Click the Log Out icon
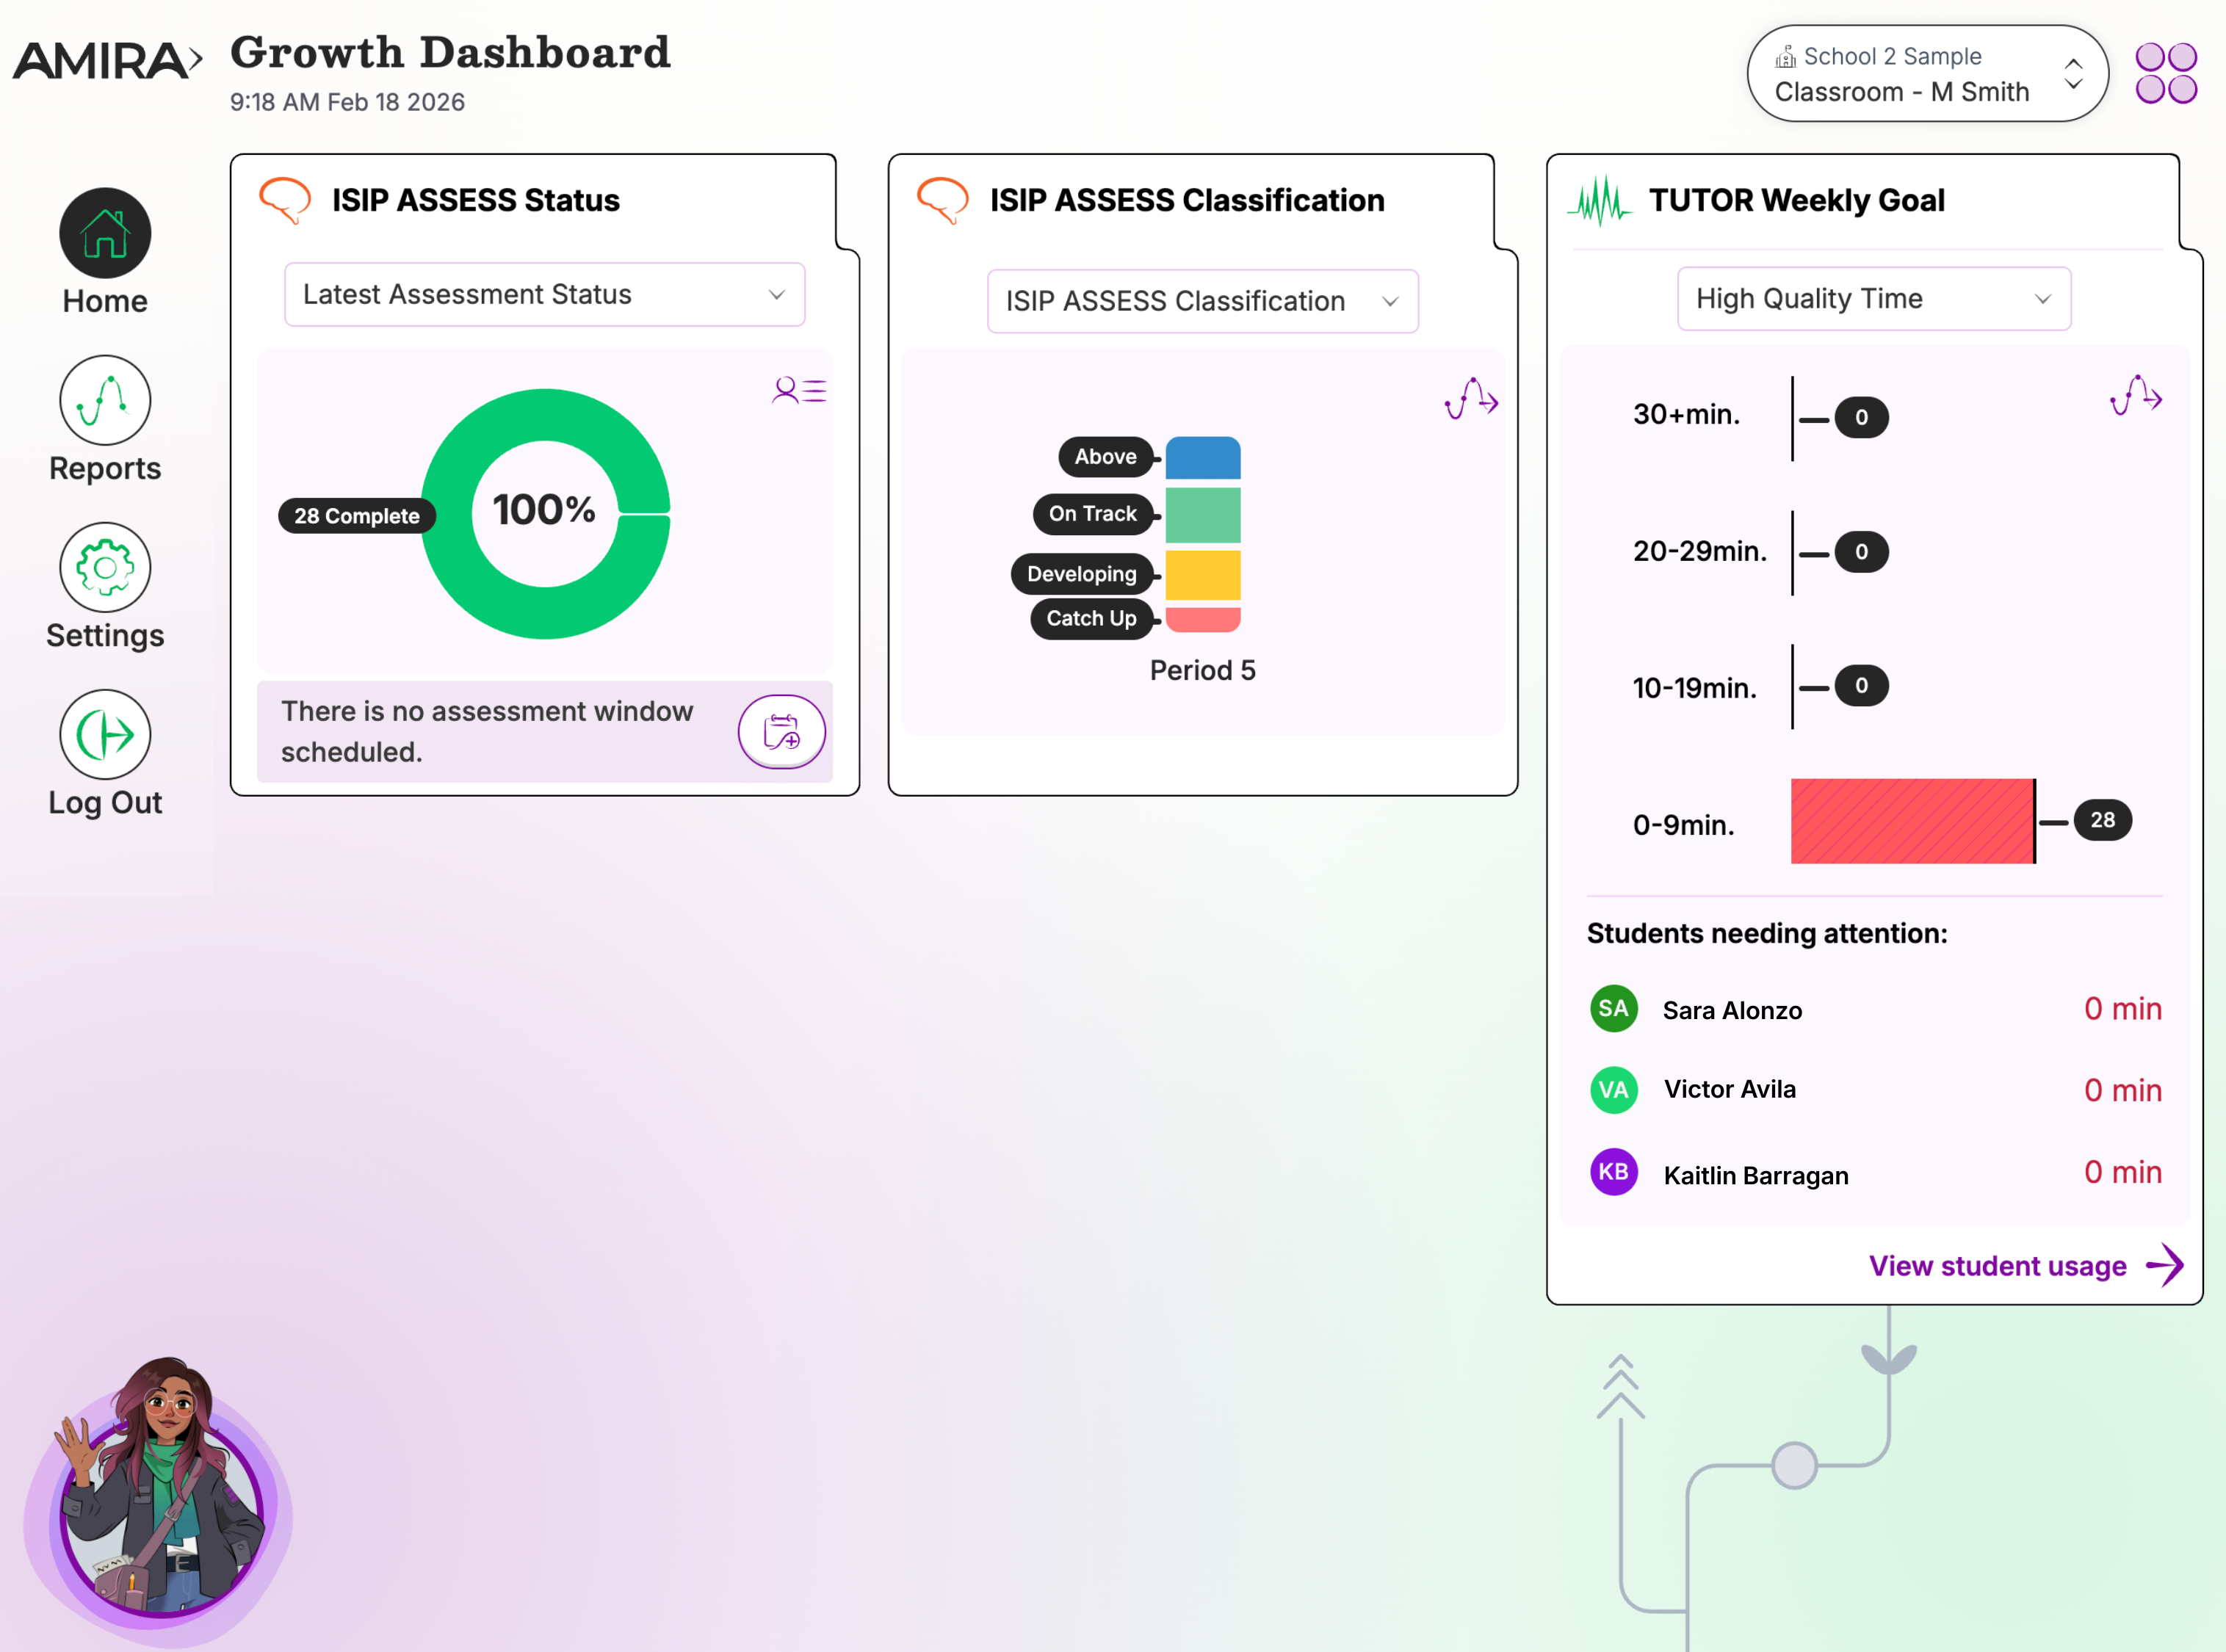The height and width of the screenshot is (1652, 2226). coord(105,734)
